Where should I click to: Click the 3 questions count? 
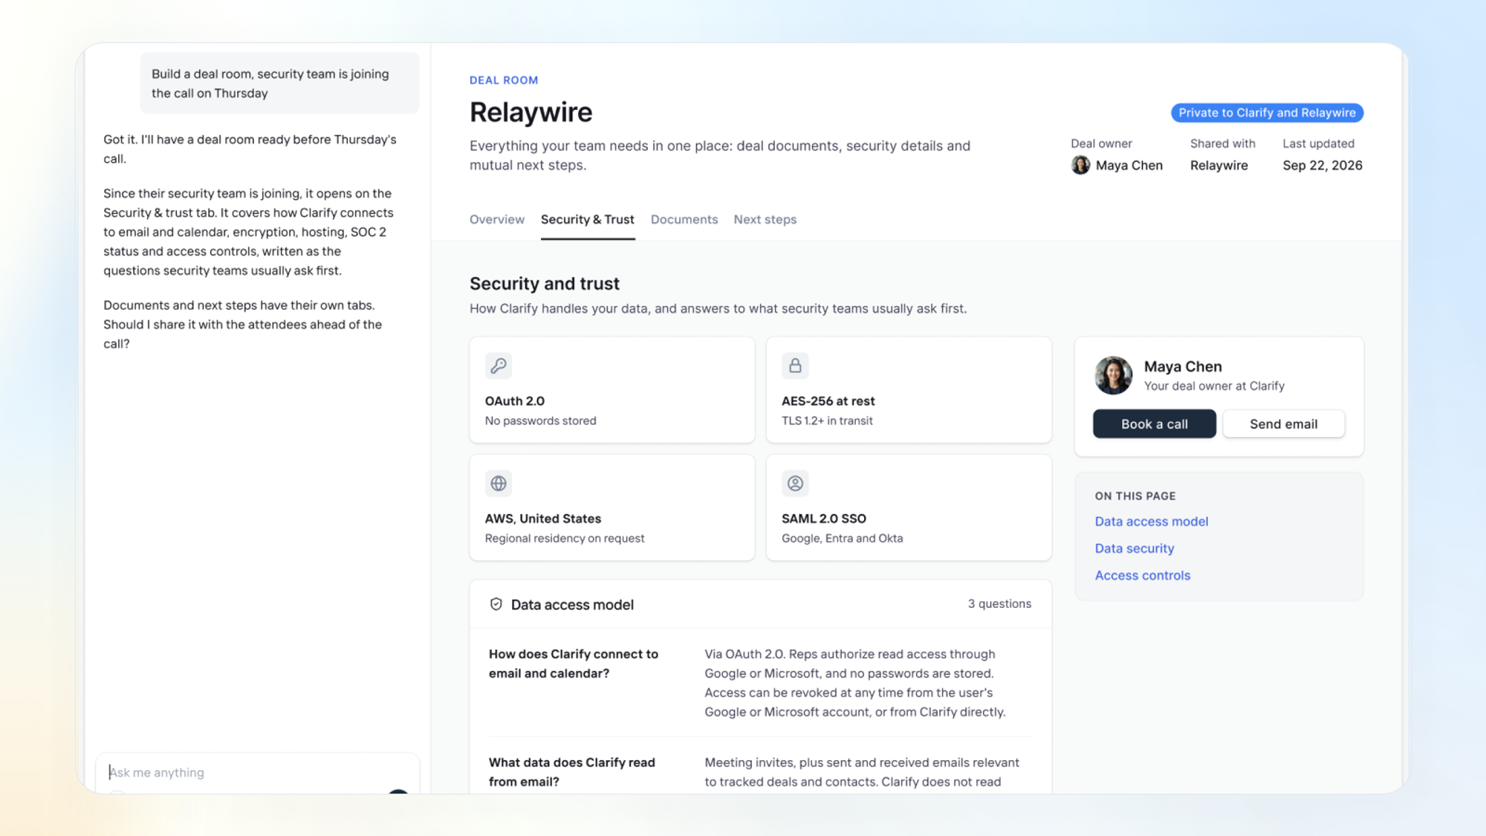[x=999, y=603]
